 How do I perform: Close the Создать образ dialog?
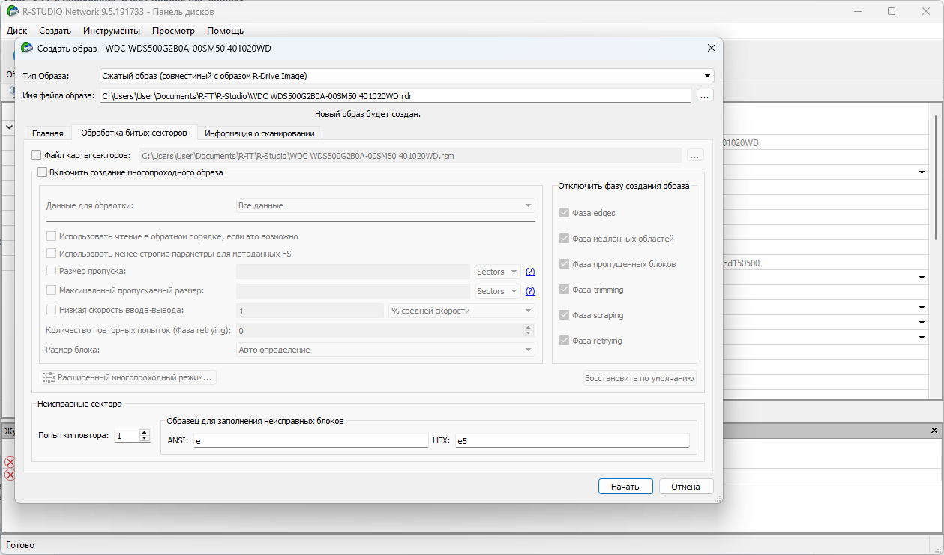pos(711,48)
